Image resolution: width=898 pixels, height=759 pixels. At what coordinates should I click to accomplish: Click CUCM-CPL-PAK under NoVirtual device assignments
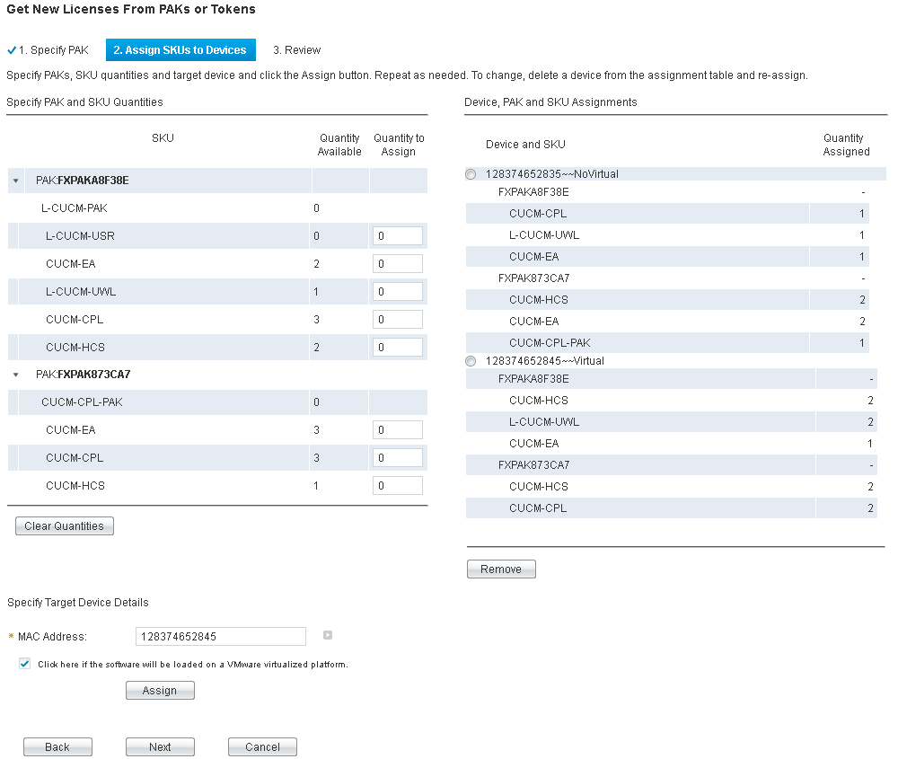pos(550,342)
